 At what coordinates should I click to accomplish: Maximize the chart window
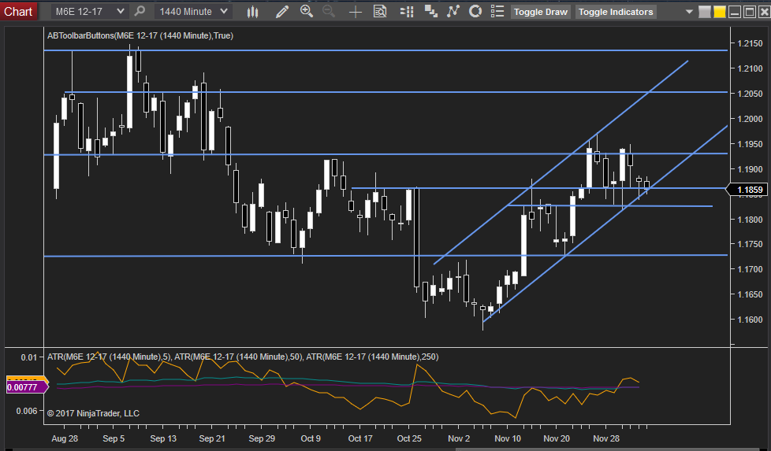(x=750, y=12)
